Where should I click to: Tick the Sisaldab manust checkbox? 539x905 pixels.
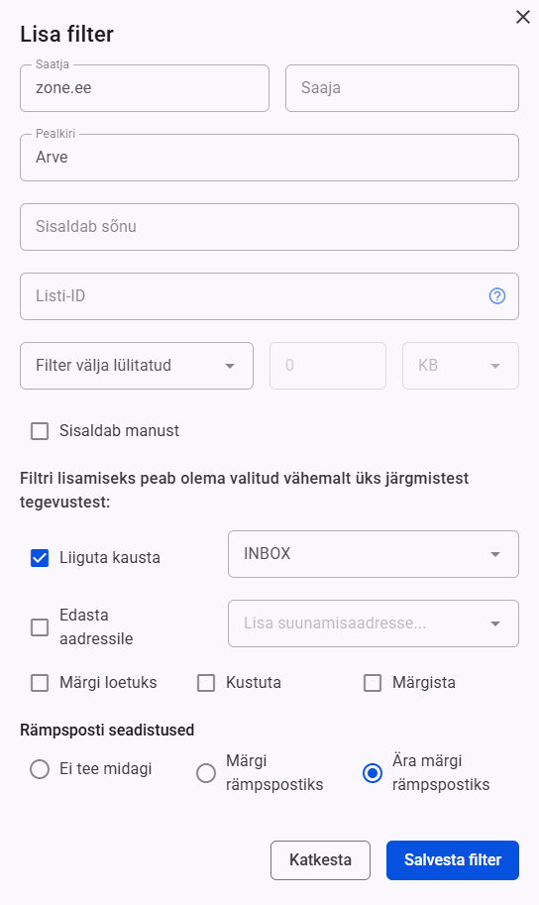point(40,431)
